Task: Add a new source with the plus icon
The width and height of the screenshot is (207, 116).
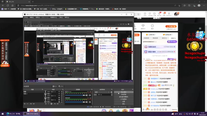Action: [46, 104]
